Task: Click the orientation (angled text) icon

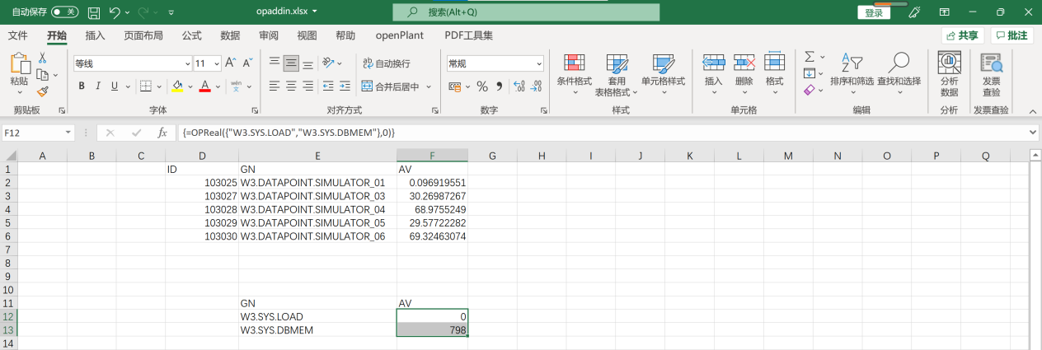Action: [x=329, y=63]
